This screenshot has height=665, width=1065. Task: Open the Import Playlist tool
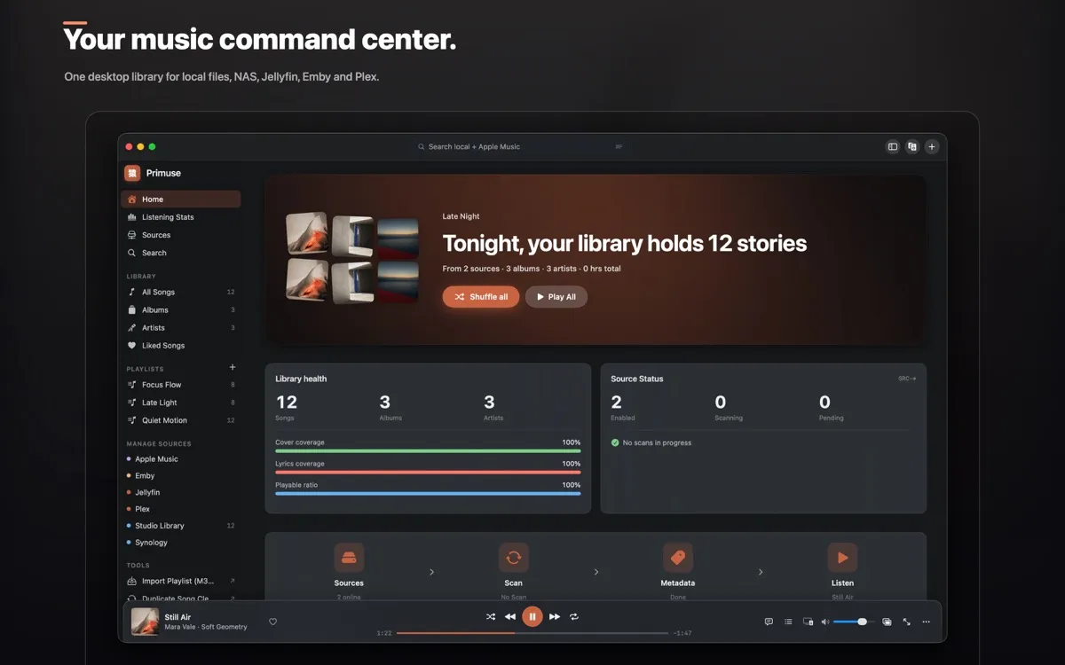click(x=181, y=581)
